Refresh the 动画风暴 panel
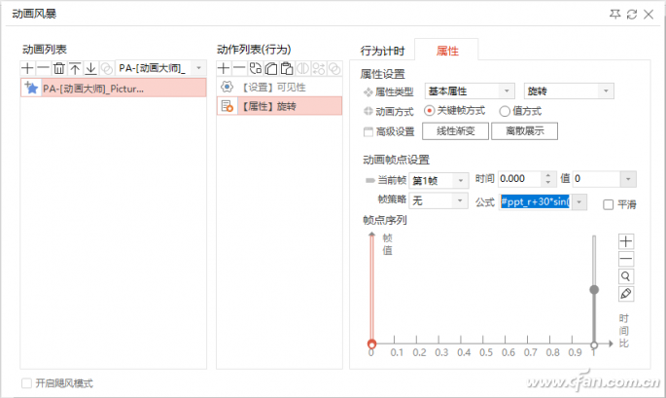The height and width of the screenshot is (398, 666). (632, 15)
